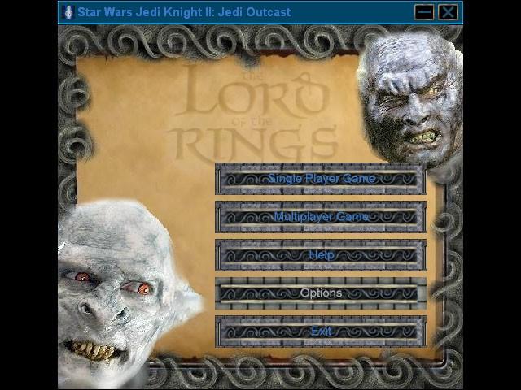Image resolution: width=521 pixels, height=390 pixels.
Task: Click the orc's snarling mouth
Action: coord(423,136)
